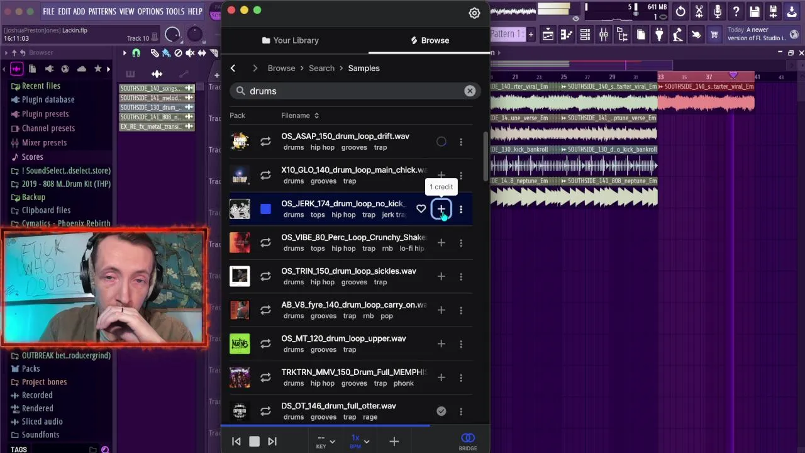Select the playlist draw pencil tool
This screenshot has width=805, height=453.
[x=155, y=53]
